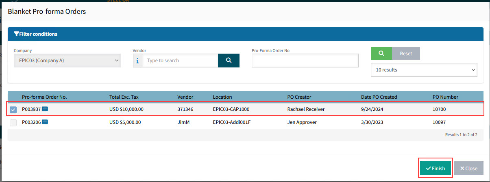
Task: Check the P003206 order checkbox
Action: (x=13, y=123)
